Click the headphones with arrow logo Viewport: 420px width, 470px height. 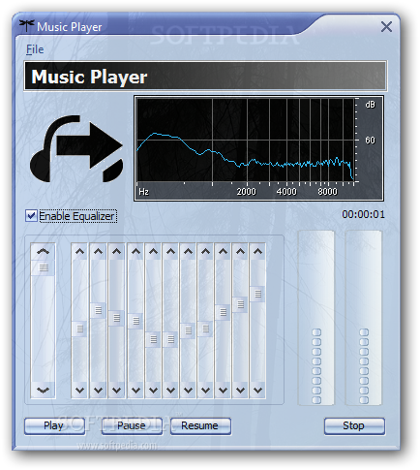(x=76, y=148)
